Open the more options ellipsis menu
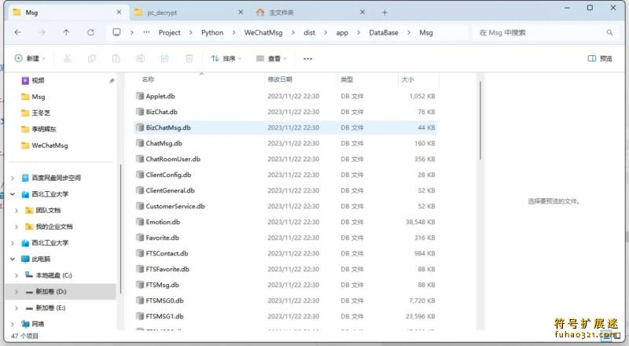Viewport: 629px width, 346px height. pyautogui.click(x=307, y=59)
